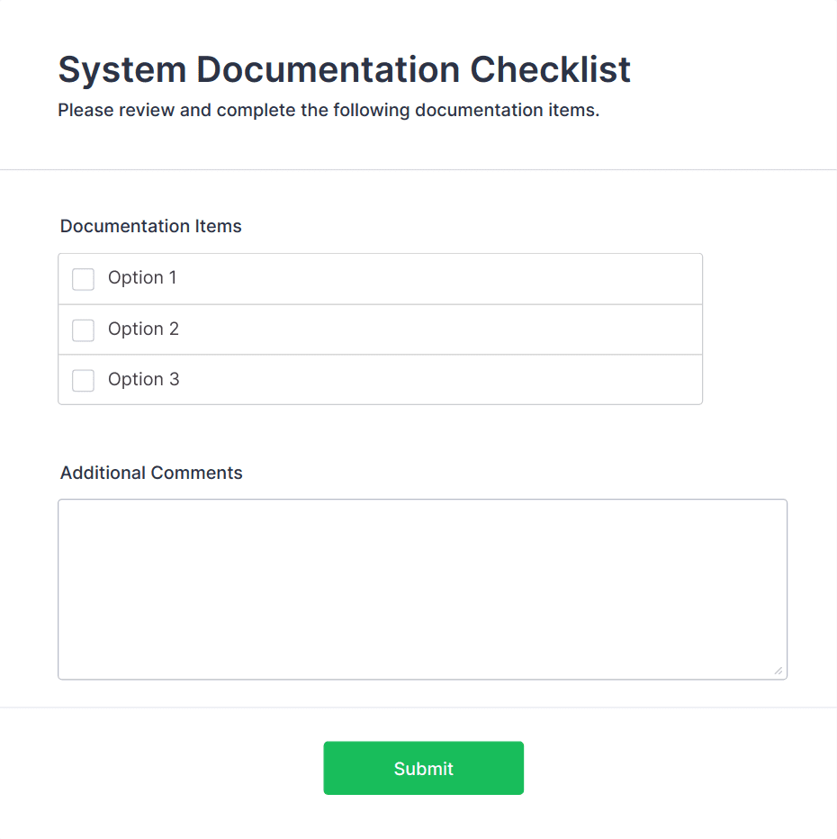
Task: Select the third documentation item row
Action: [x=380, y=380]
